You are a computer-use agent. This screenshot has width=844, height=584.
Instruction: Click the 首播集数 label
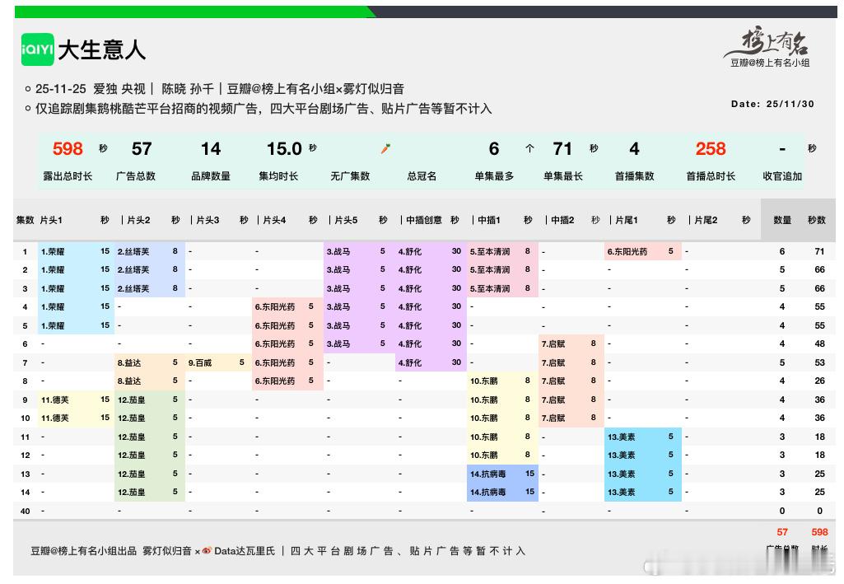635,176
